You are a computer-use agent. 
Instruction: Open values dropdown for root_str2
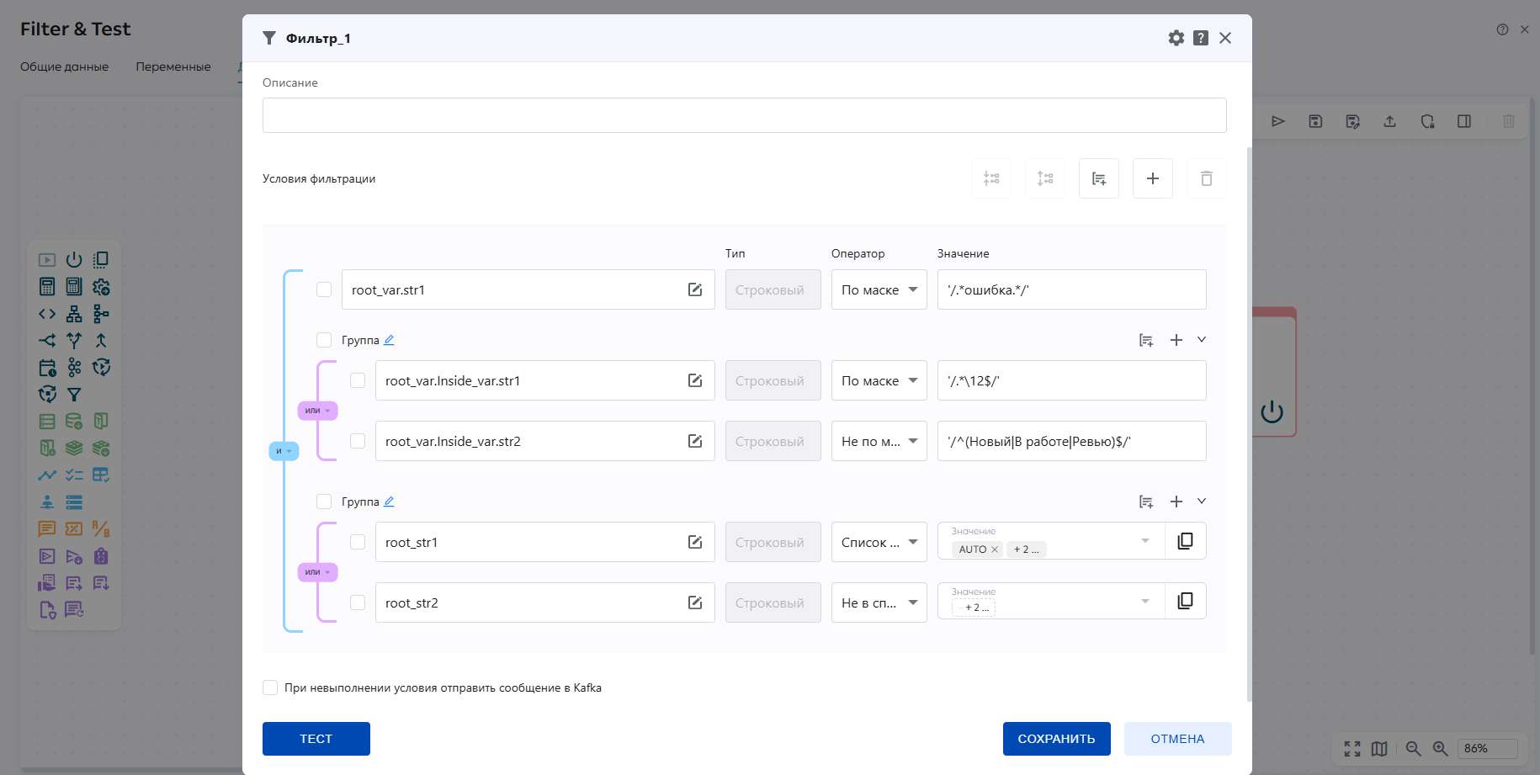(x=1145, y=601)
